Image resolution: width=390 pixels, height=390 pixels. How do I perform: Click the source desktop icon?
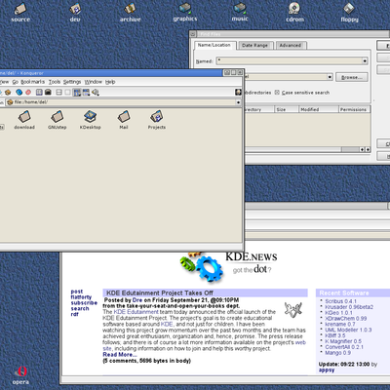20,13
